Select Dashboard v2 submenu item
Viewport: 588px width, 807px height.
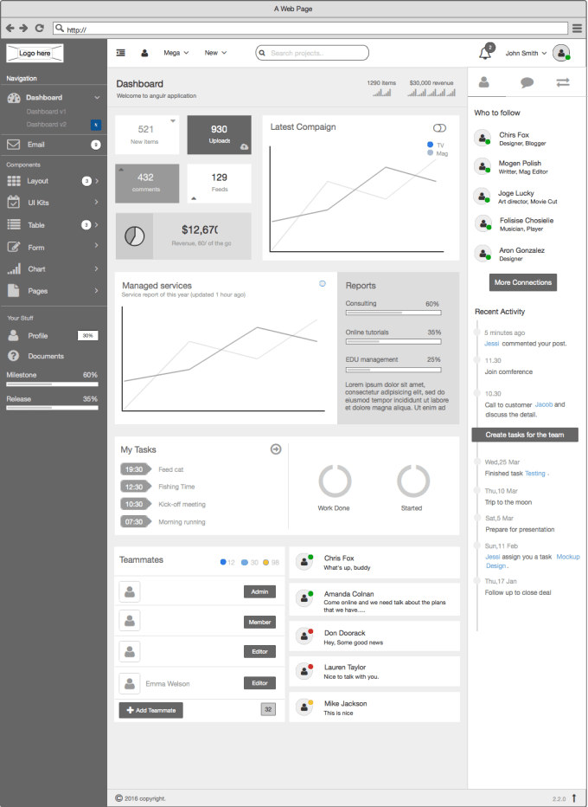coord(46,124)
